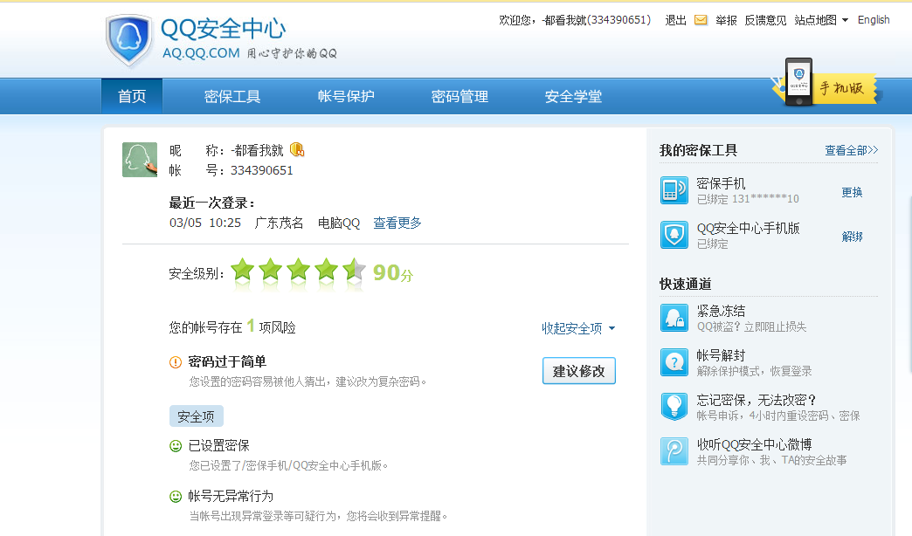Click 解绑 for QQ安全中心手机版
The width and height of the screenshot is (912, 536).
852,237
